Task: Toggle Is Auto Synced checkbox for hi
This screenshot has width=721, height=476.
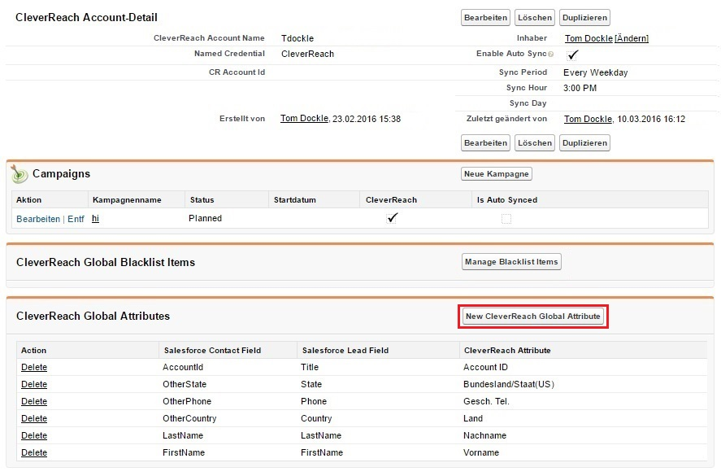Action: pos(506,219)
